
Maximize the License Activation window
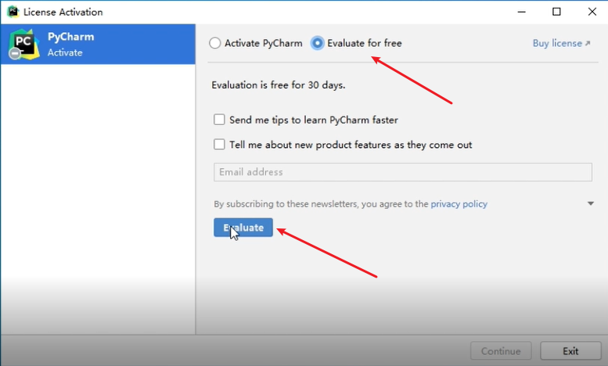pyautogui.click(x=556, y=12)
